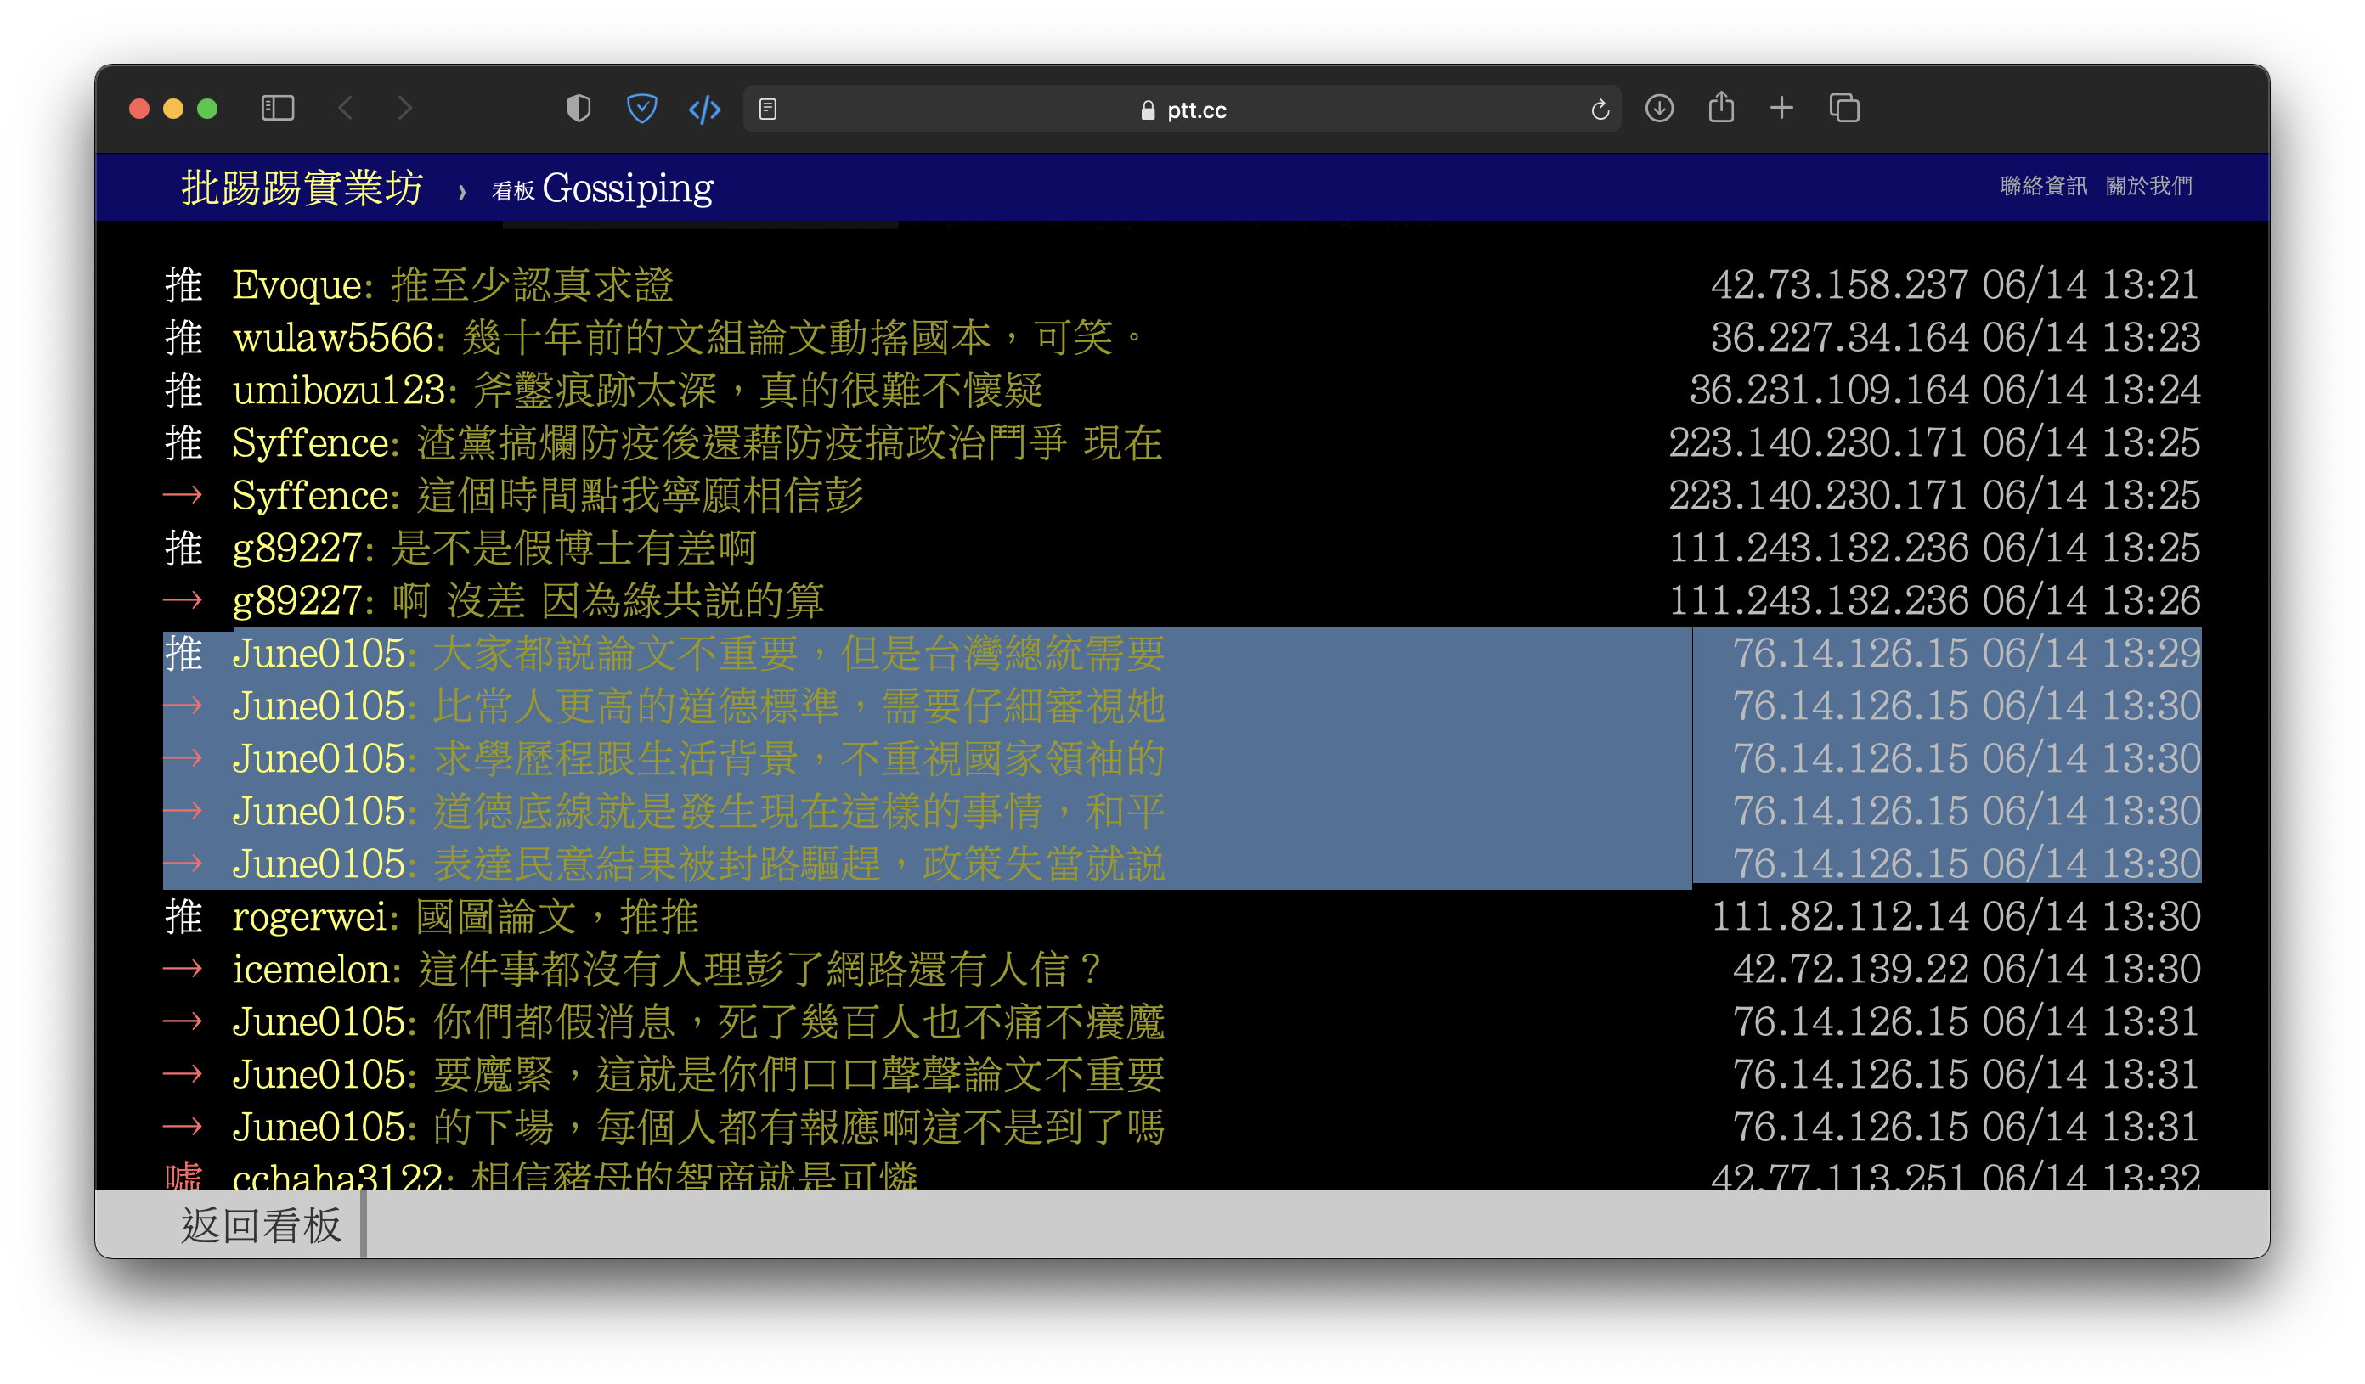Open a new tab with plus
The image size is (2365, 1384).
point(1781,109)
